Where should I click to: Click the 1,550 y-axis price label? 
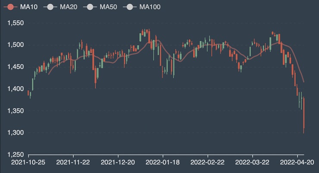(x=16, y=23)
